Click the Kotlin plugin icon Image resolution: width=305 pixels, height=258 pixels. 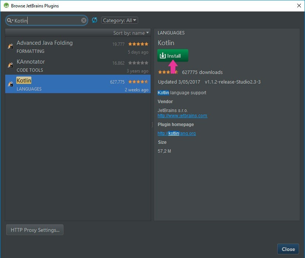[x=10, y=84]
